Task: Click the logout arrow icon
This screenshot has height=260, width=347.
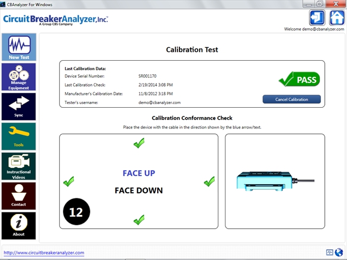Action: click(317, 18)
